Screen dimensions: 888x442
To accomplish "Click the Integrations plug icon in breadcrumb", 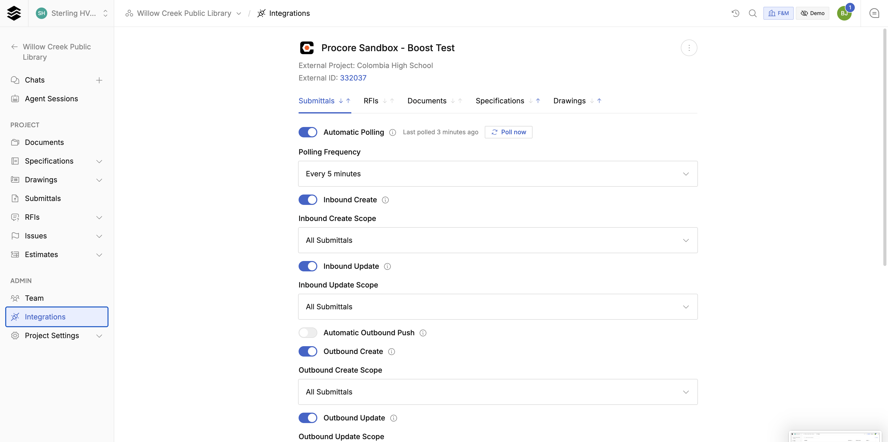I will coord(261,13).
